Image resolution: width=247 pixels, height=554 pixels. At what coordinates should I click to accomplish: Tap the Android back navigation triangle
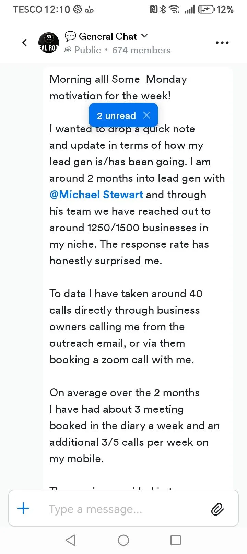[x=71, y=540]
